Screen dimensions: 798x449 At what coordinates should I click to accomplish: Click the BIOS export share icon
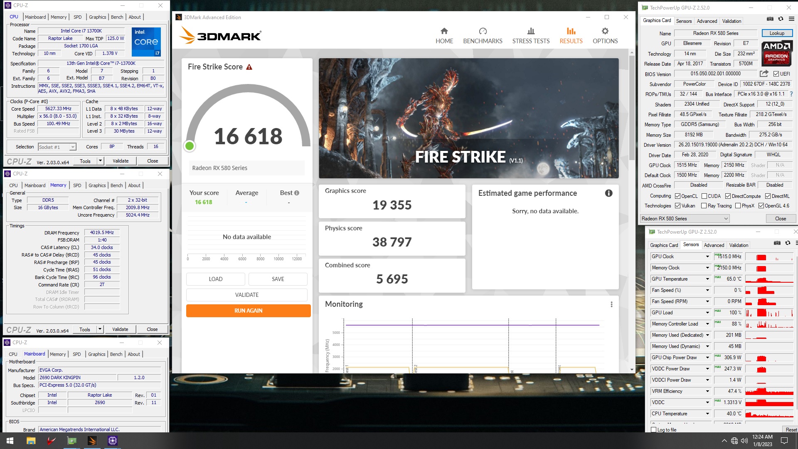[764, 74]
